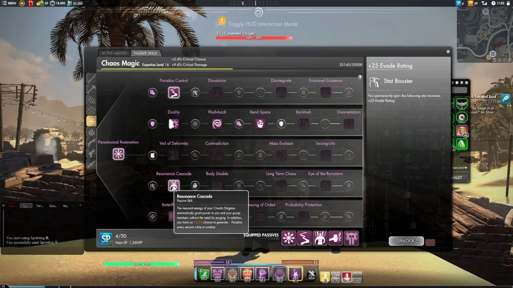Select the last equipped passive slot
Screen dimensions: 513x288
(x=351, y=238)
